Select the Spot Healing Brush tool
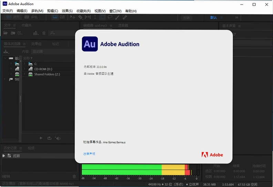 [x=125, y=17]
